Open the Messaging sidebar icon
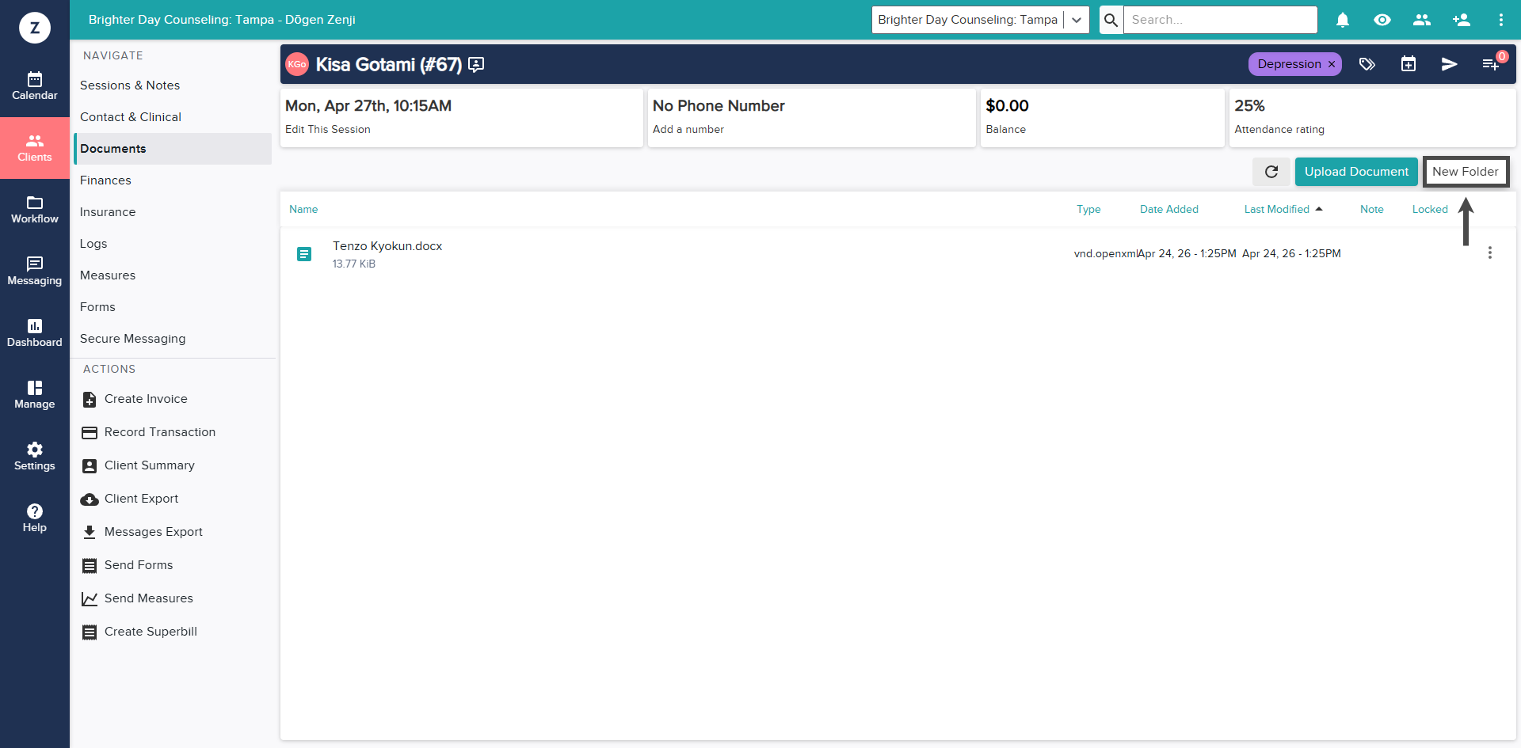 point(35,271)
